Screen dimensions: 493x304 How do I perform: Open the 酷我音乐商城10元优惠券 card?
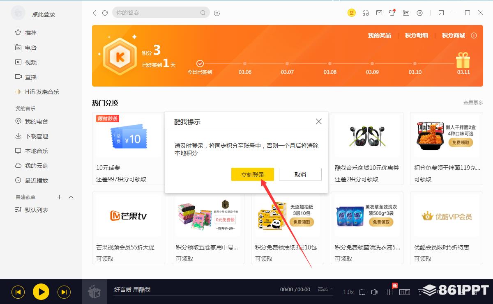click(367, 149)
